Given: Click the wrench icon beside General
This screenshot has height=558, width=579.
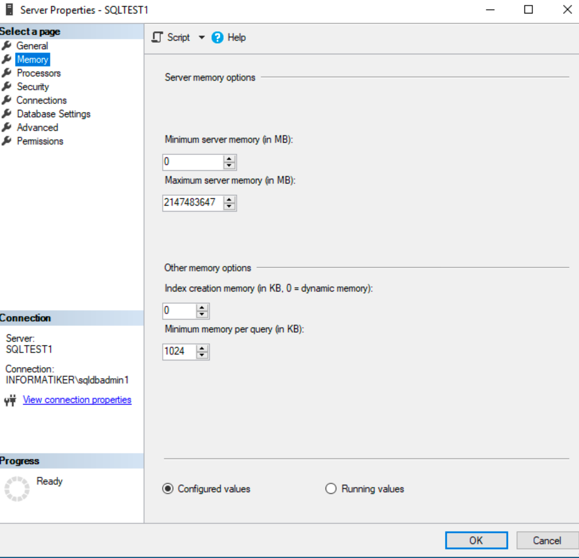Looking at the screenshot, I should (7, 46).
